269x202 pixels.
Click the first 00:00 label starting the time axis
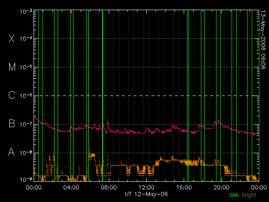[x=34, y=187]
